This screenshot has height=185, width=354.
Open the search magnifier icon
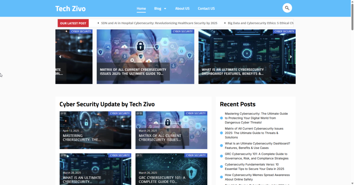287,8
